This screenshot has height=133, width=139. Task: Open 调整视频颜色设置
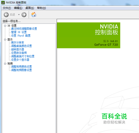tap(21, 67)
